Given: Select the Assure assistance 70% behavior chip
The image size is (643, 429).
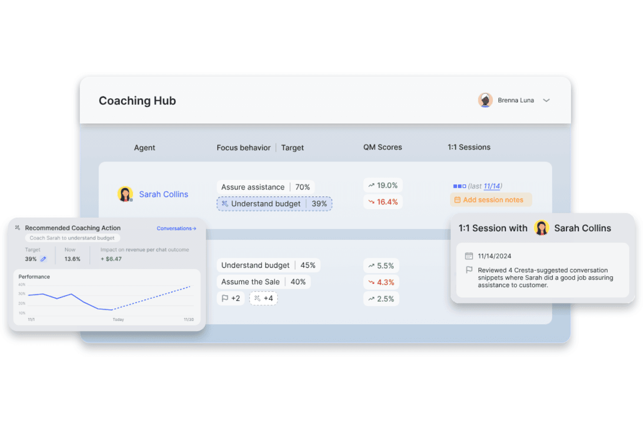Looking at the screenshot, I should click(x=265, y=187).
